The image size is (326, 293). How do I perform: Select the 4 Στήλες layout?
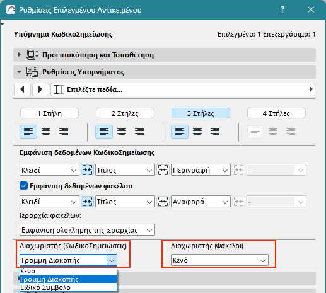[276, 113]
